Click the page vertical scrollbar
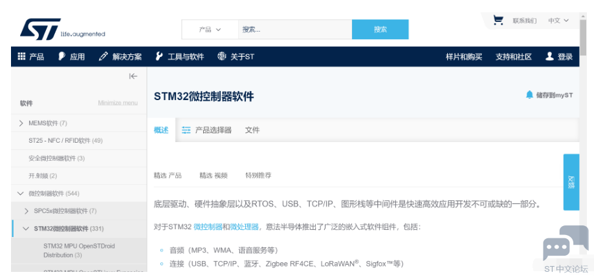594x279 pixels. pos(583,38)
